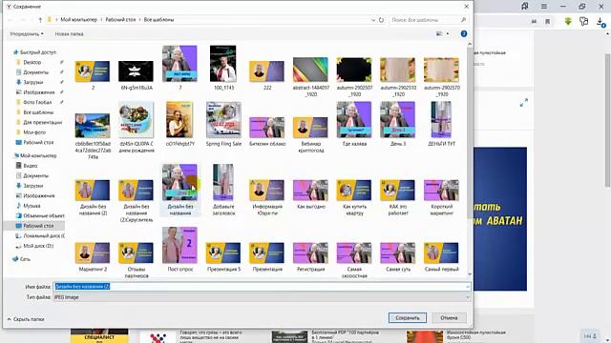Open Сеть in the sidebar
This screenshot has width=611, height=343.
(25, 259)
